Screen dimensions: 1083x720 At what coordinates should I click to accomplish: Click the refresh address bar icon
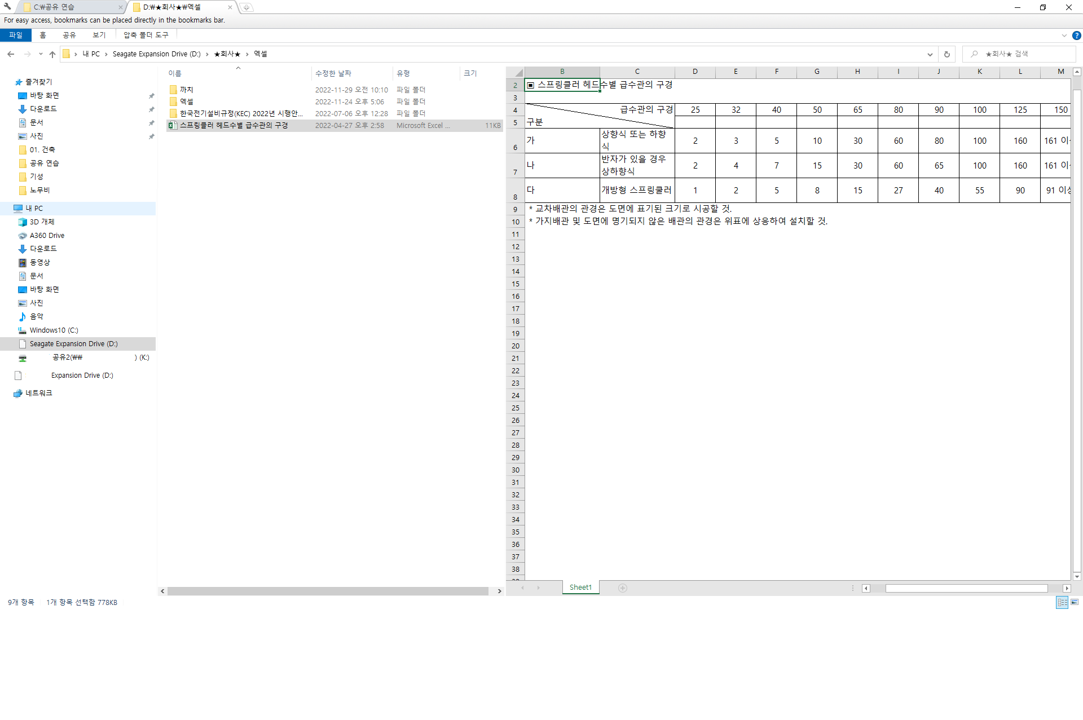click(x=947, y=54)
